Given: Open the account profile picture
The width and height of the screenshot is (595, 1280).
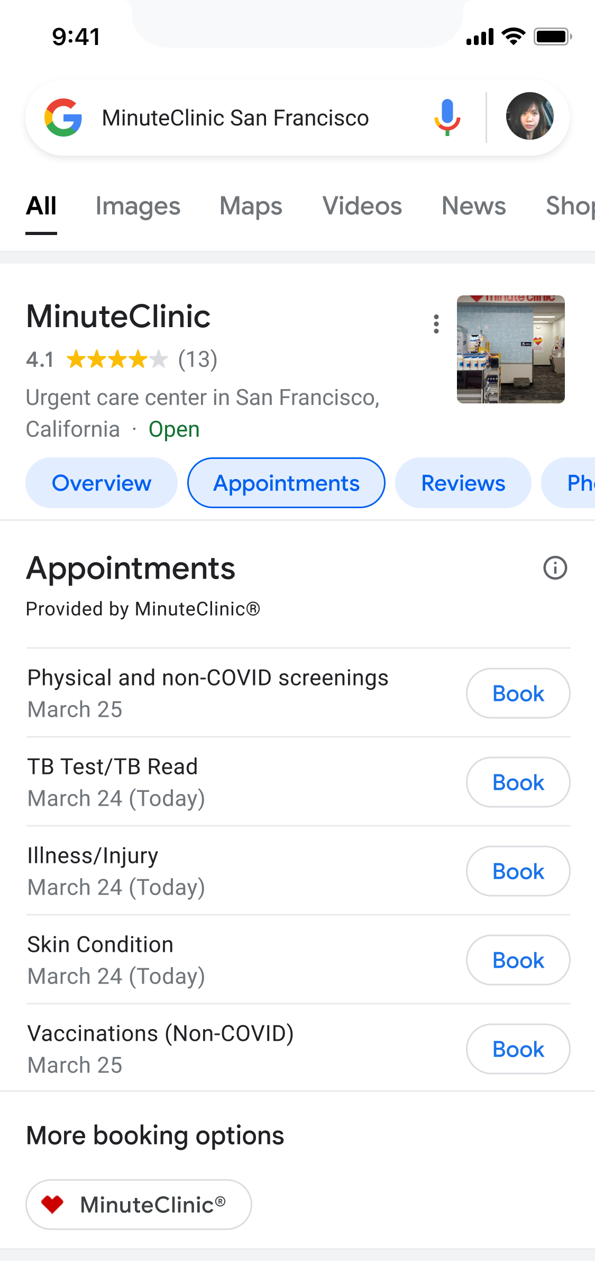Looking at the screenshot, I should [x=529, y=116].
